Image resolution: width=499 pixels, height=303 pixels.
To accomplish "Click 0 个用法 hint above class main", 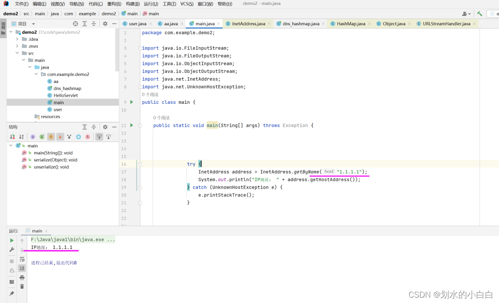I will (x=150, y=94).
